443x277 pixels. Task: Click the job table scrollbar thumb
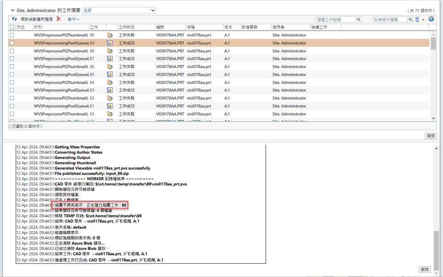(433, 44)
